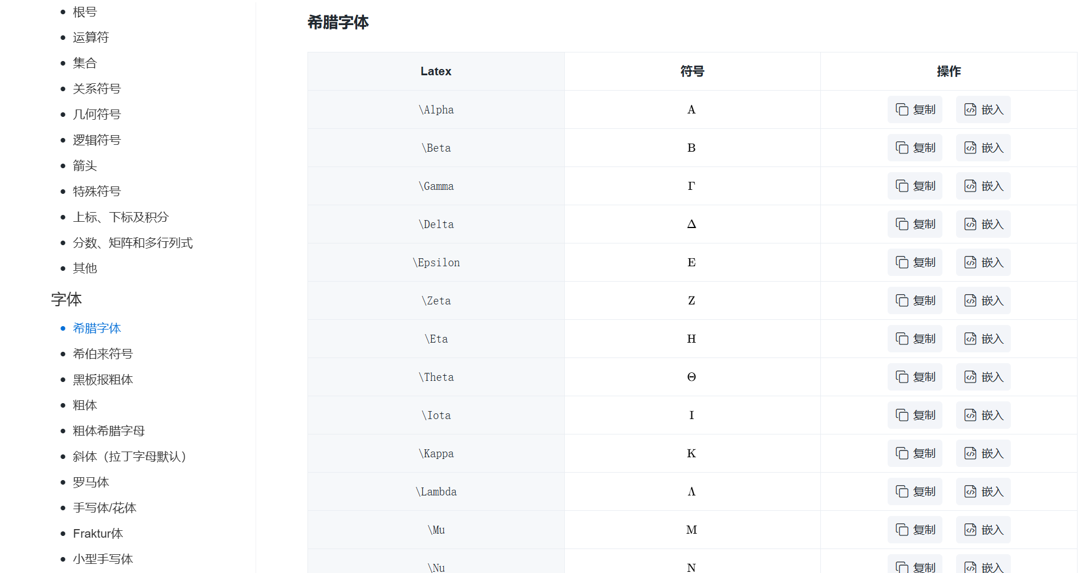Click the embed button for \Mu row
Screen dimensions: 1085x573
tap(983, 530)
